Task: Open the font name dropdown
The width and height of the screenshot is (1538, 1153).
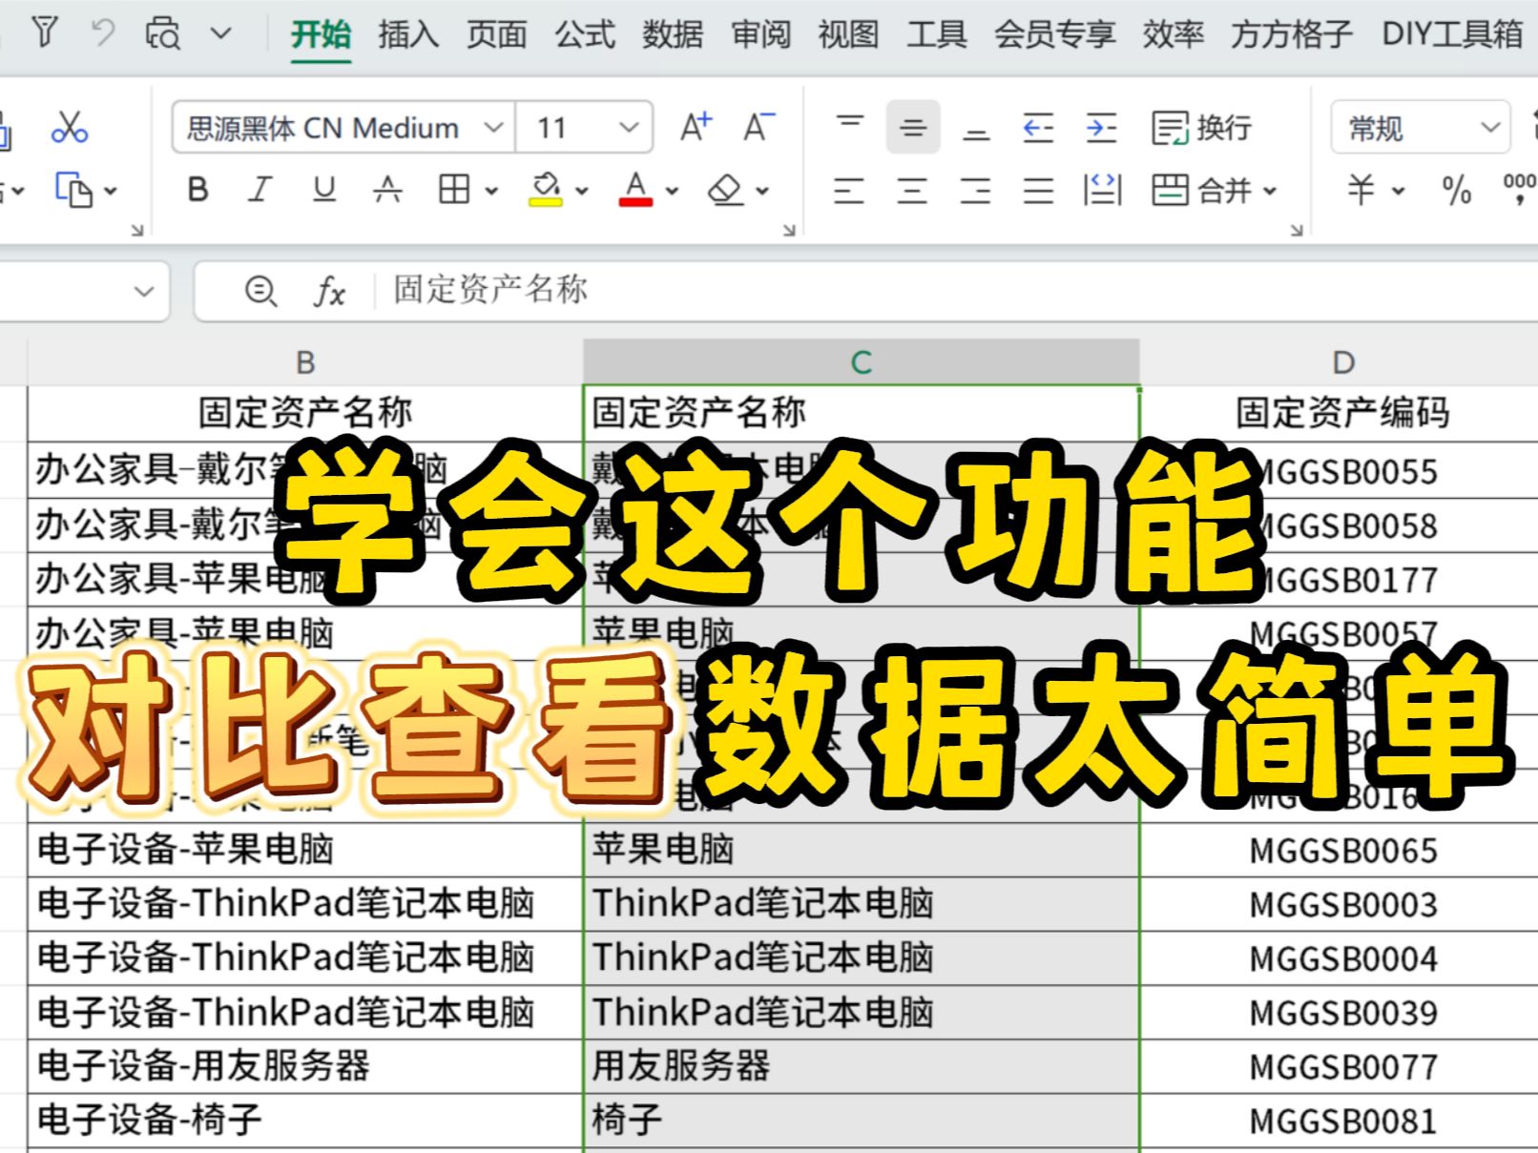Action: click(493, 127)
